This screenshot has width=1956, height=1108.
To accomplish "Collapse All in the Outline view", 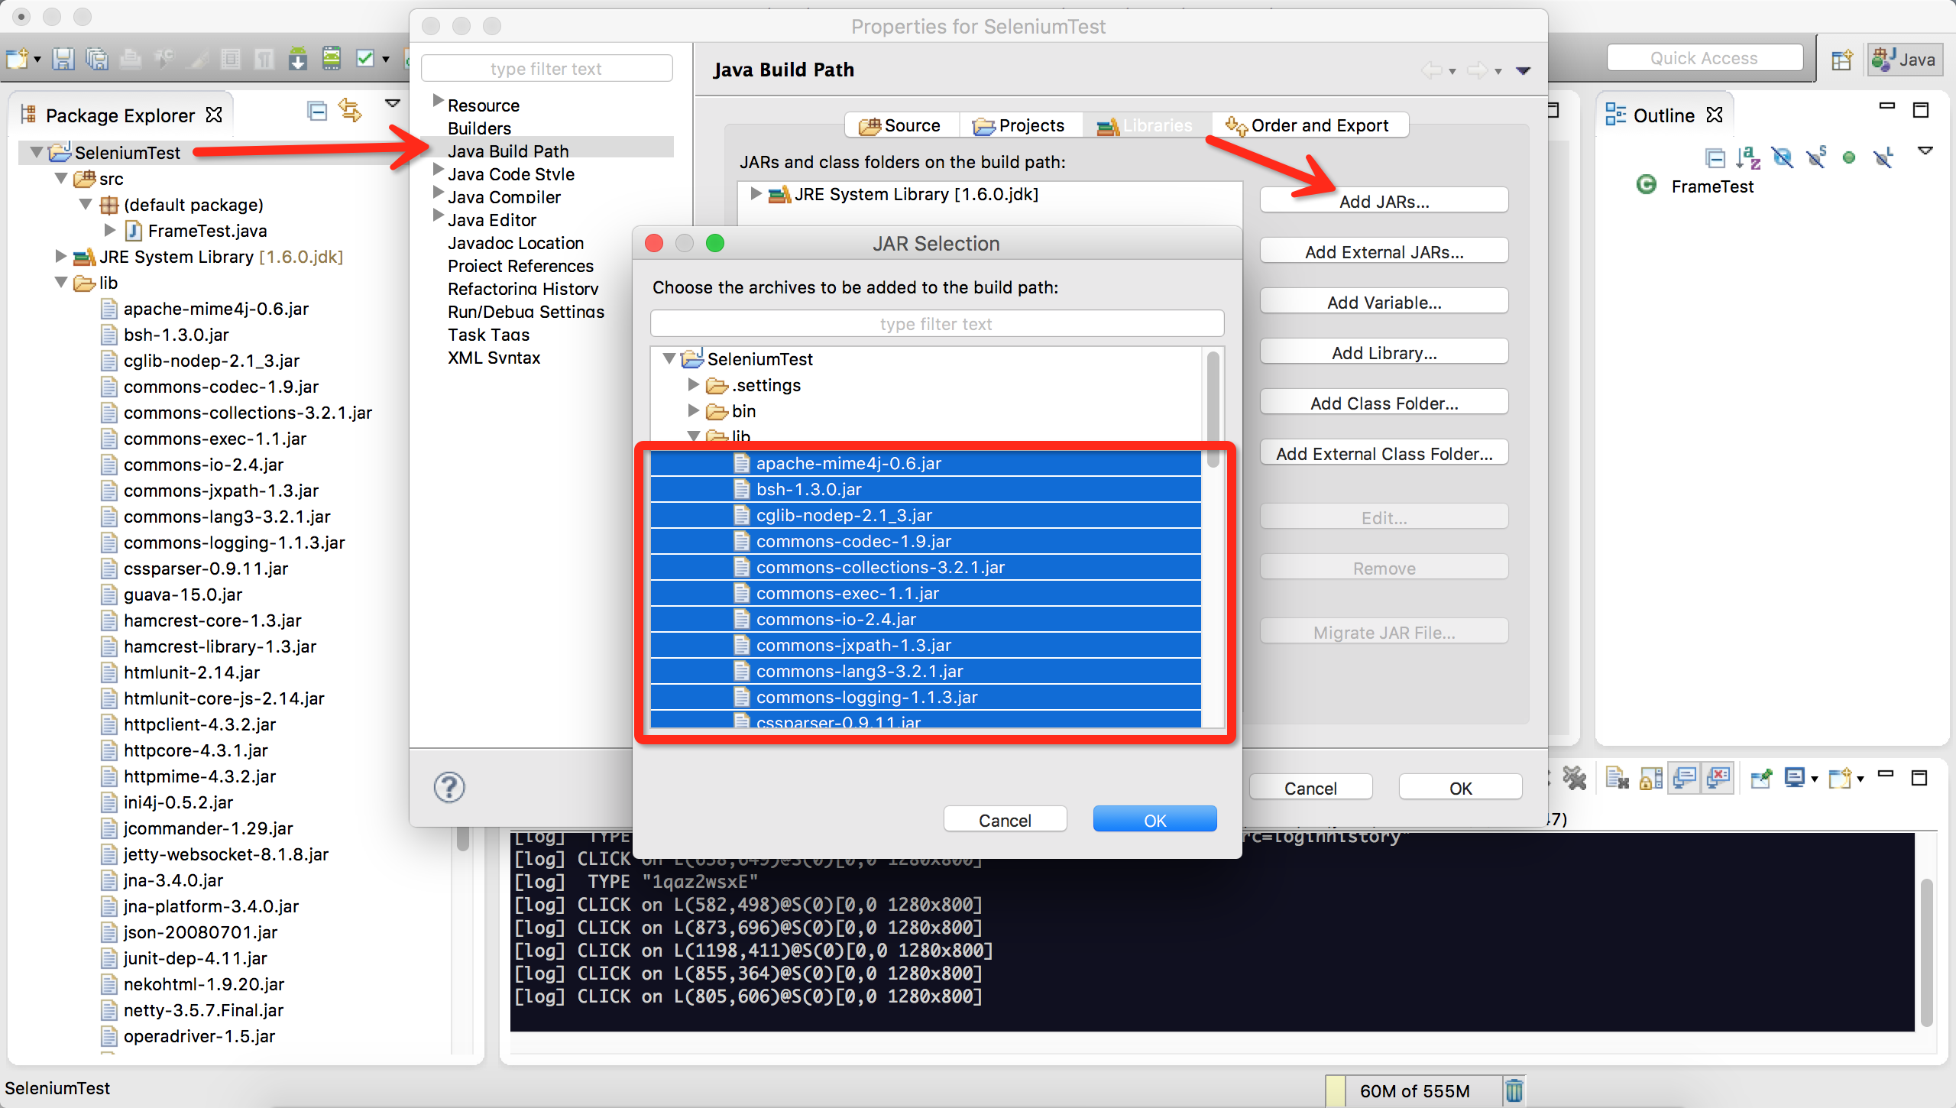I will (1716, 158).
